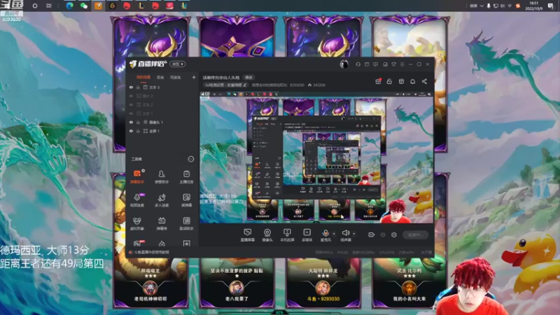Click the share icon above preview
The width and height of the screenshot is (560, 315).
(x=424, y=81)
